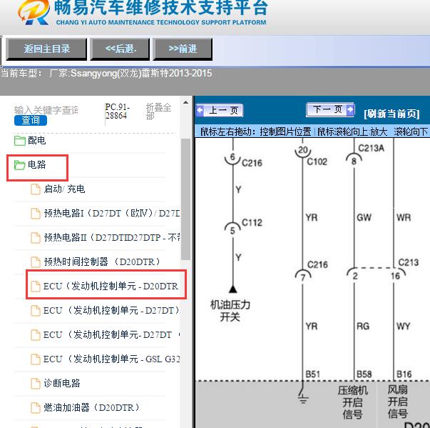Click the page icon of ECU - D27DT) row
Image resolution: width=430 pixels, height=428 pixels.
click(x=36, y=310)
